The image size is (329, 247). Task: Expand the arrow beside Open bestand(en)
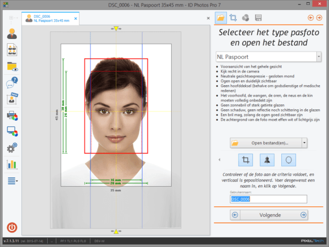point(304,143)
